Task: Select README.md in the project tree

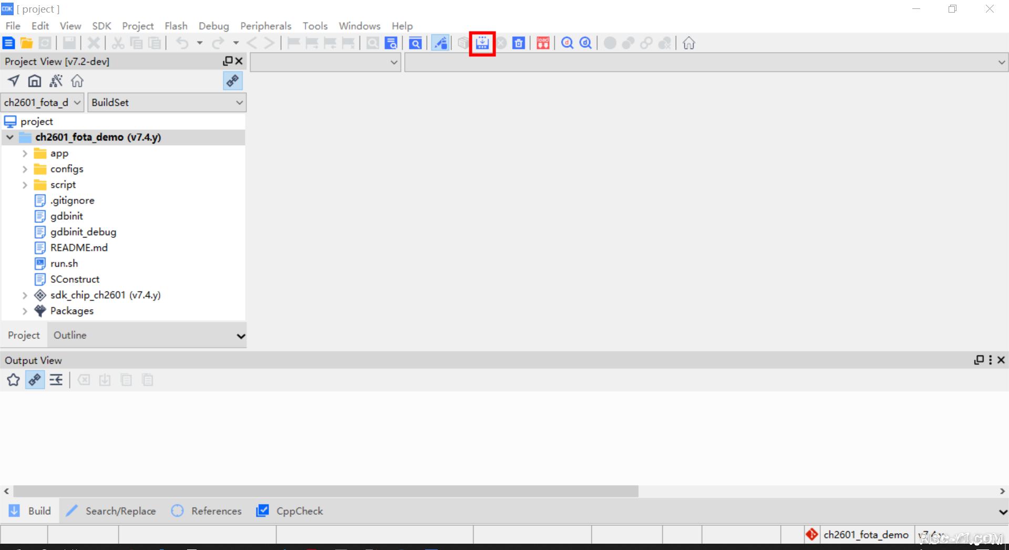Action: point(79,248)
